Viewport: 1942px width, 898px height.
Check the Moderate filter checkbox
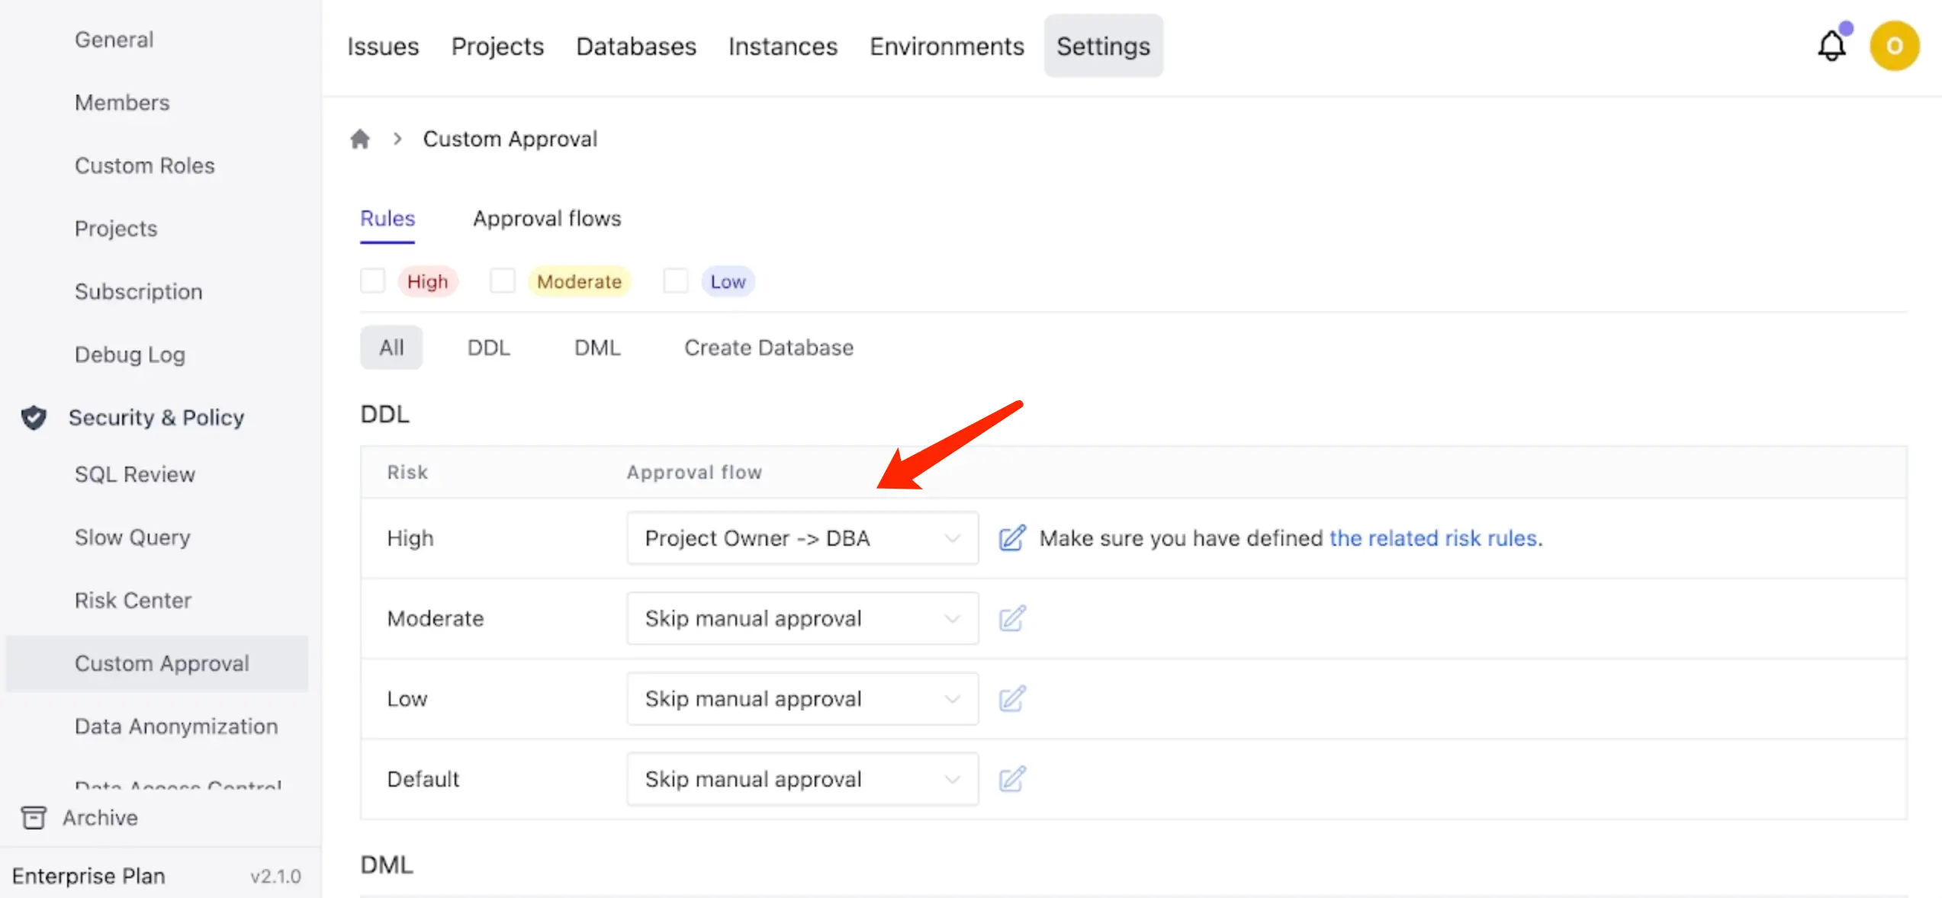coord(503,281)
